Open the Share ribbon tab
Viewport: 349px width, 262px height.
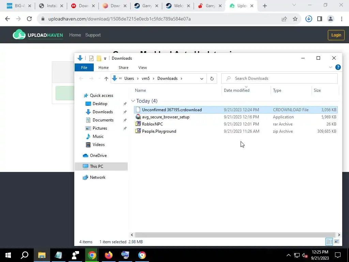[123, 68]
